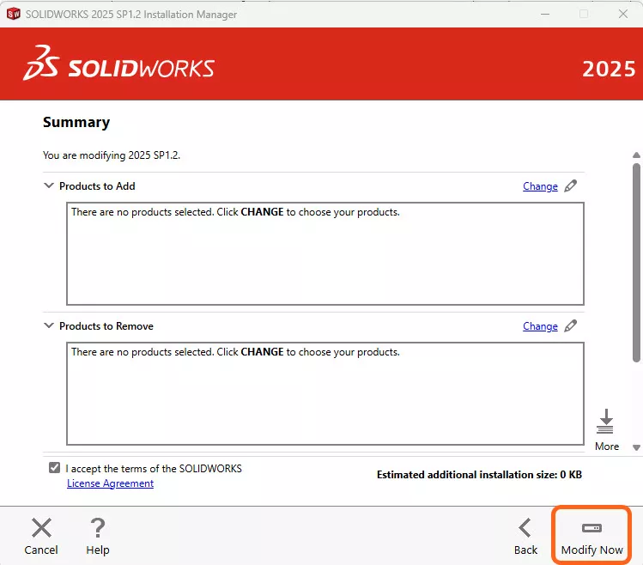The width and height of the screenshot is (643, 565).
Task: Uncheck the accept license terms checkbox
Action: tap(55, 468)
